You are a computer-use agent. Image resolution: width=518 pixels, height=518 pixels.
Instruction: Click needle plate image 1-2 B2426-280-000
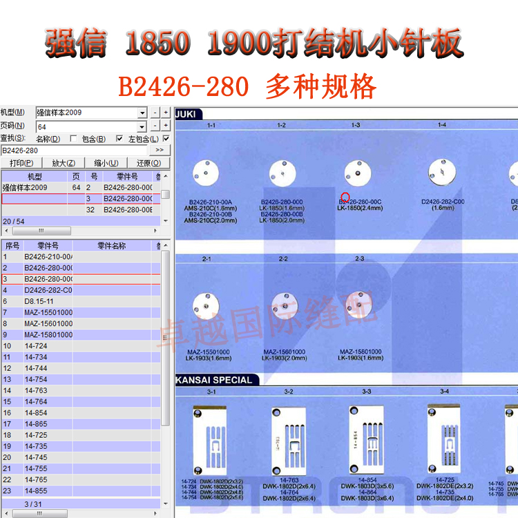click(282, 174)
